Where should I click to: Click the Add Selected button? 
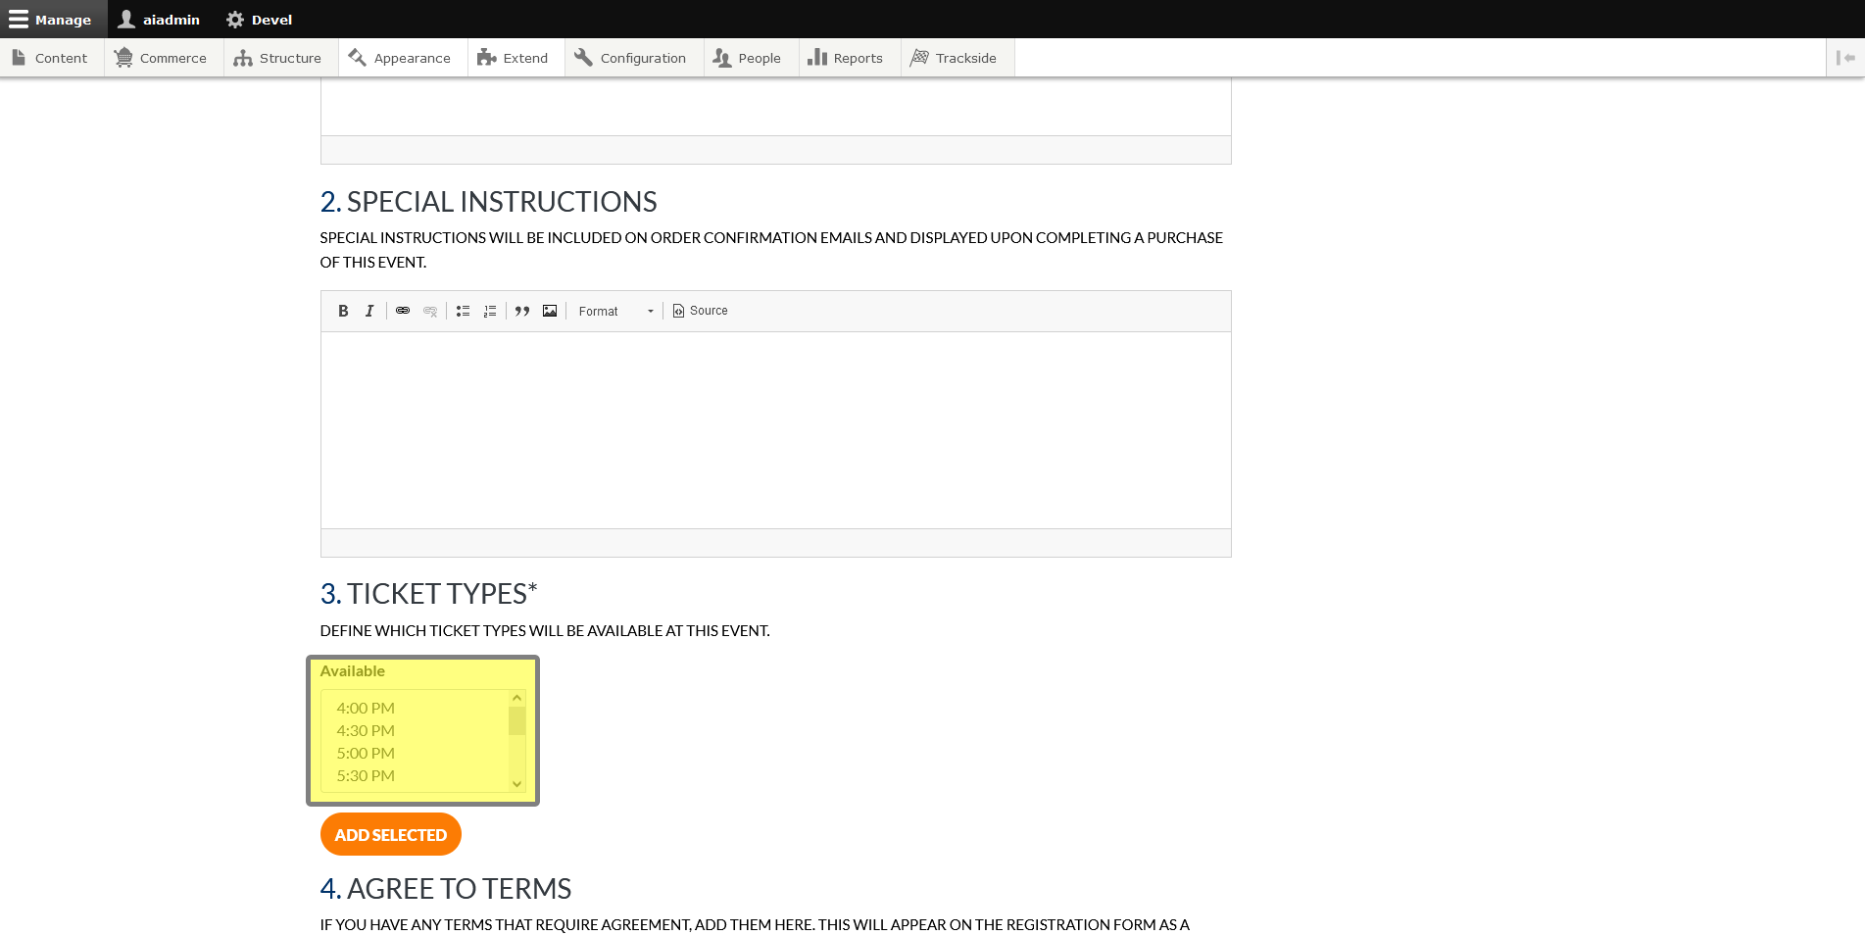pyautogui.click(x=391, y=834)
